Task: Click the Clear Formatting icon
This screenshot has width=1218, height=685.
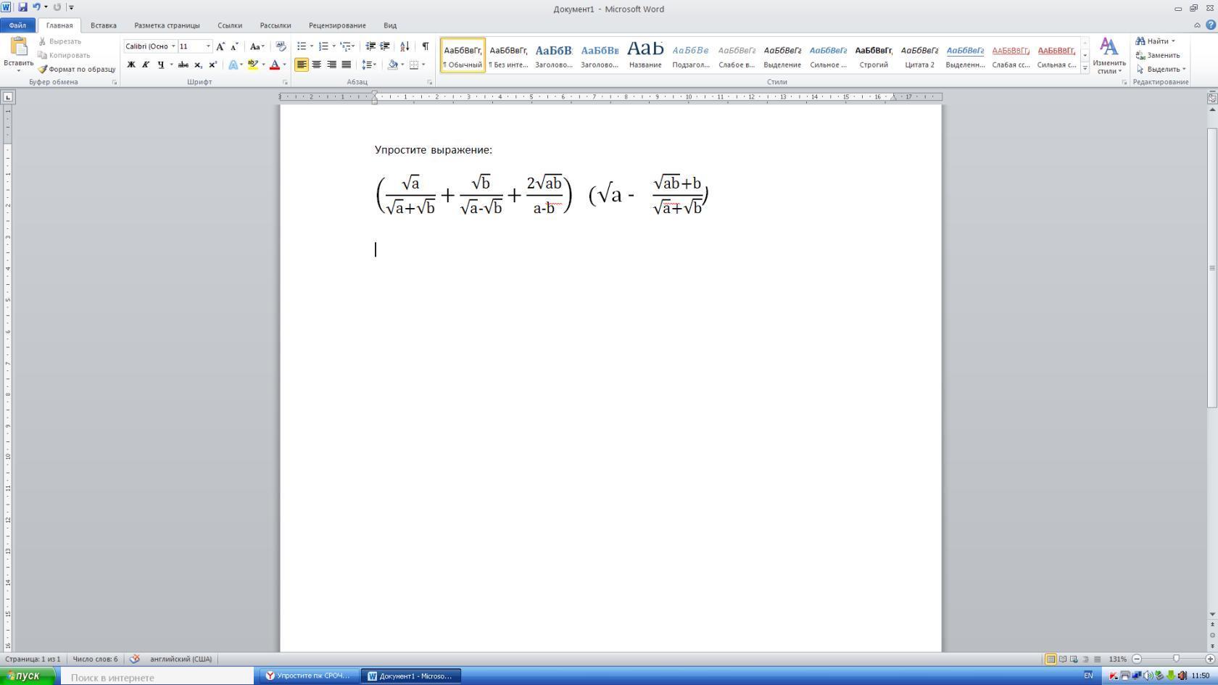Action: (281, 46)
